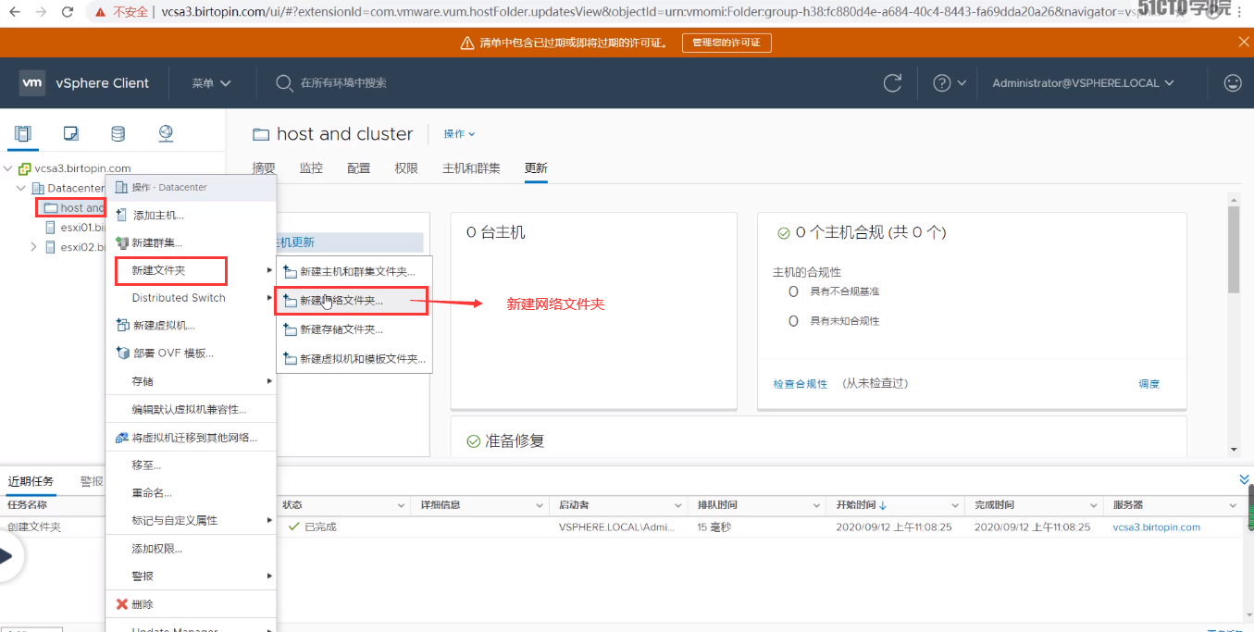This screenshot has width=1254, height=632.
Task: Open the 菜单 dropdown
Action: [x=211, y=82]
